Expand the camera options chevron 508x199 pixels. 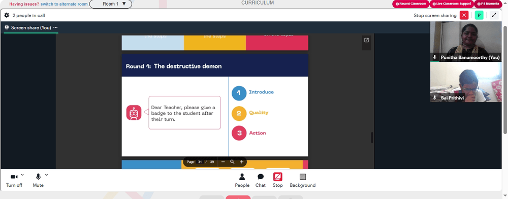click(22, 175)
